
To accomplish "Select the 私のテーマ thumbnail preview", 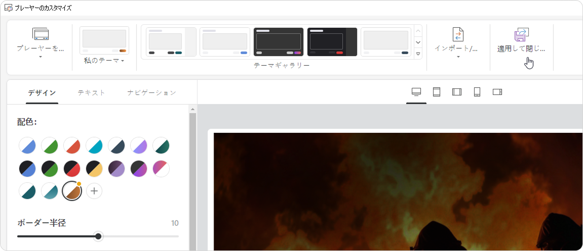I will 104,41.
